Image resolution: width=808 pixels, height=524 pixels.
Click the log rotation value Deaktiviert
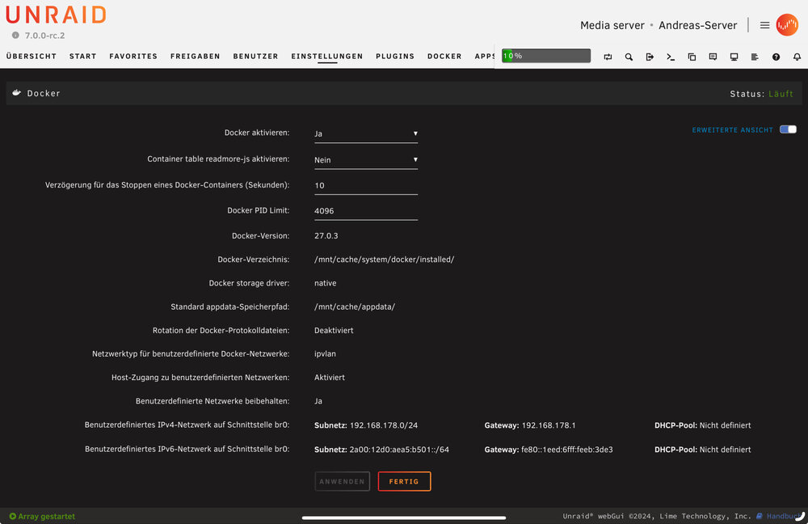(x=334, y=330)
